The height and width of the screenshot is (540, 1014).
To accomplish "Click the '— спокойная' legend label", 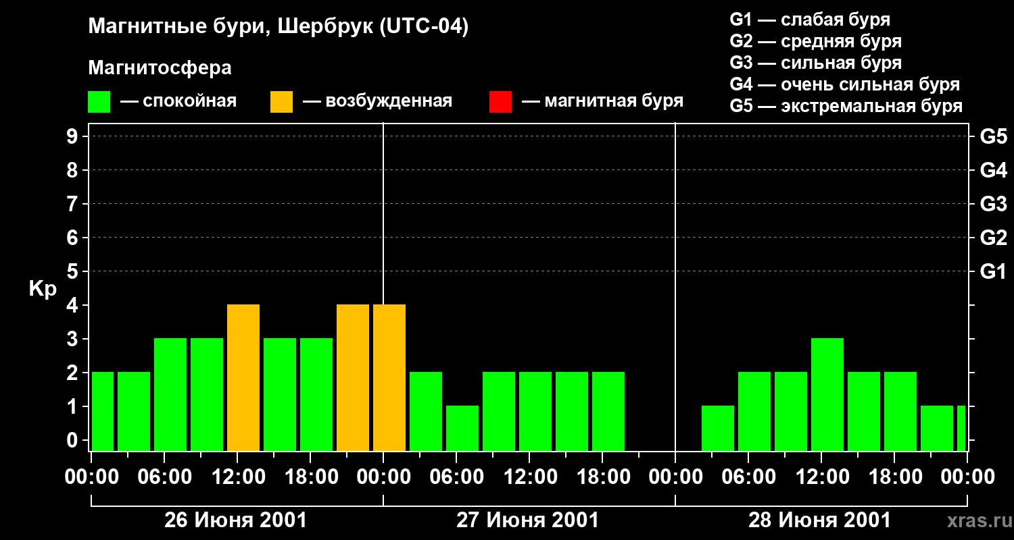I will coord(178,101).
